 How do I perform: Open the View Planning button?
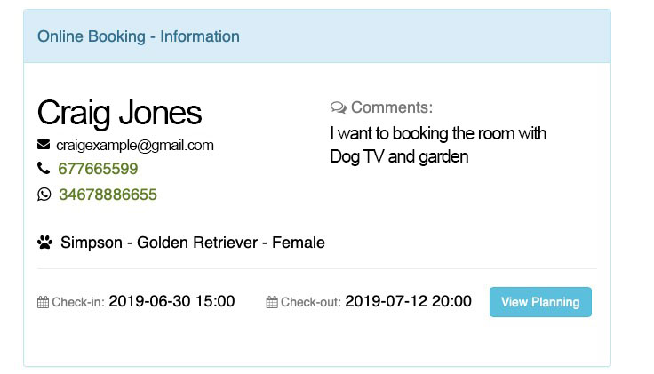pyautogui.click(x=540, y=302)
